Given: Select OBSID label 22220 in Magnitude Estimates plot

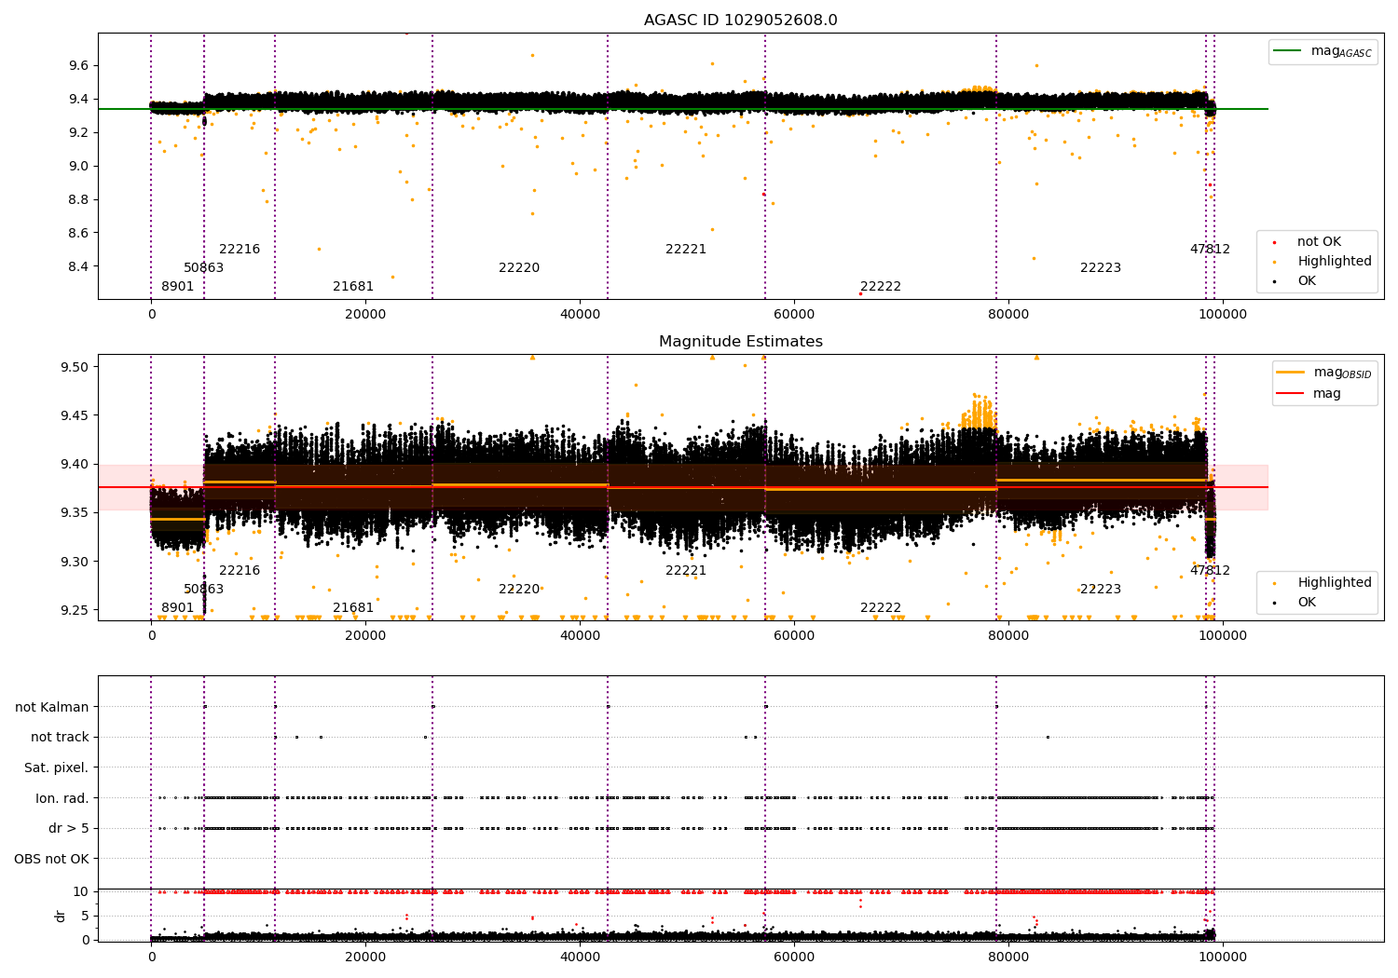Looking at the screenshot, I should [519, 590].
